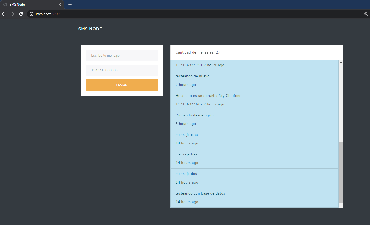This screenshot has height=225, width=370.
Task: Click the search magnifier icon in the address bar
Action: [366, 14]
